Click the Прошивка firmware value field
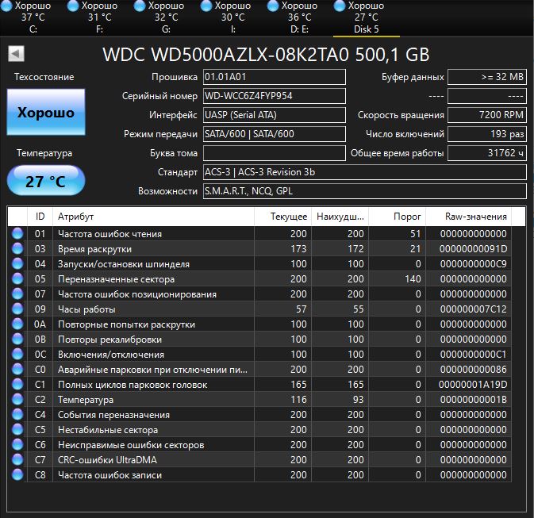Image resolution: width=534 pixels, height=518 pixels. coord(274,77)
